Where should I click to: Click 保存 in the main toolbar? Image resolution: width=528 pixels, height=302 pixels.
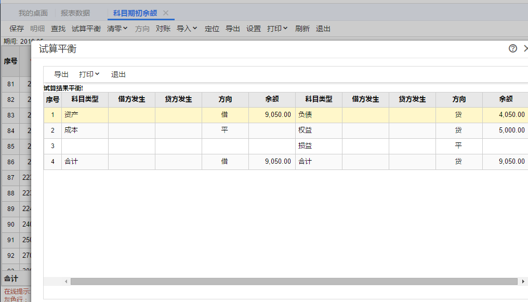pos(17,29)
